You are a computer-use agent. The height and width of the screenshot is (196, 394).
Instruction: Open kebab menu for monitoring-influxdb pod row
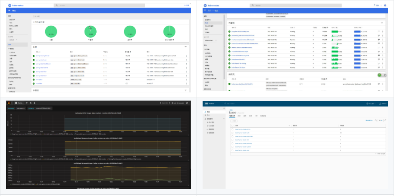[383, 36]
